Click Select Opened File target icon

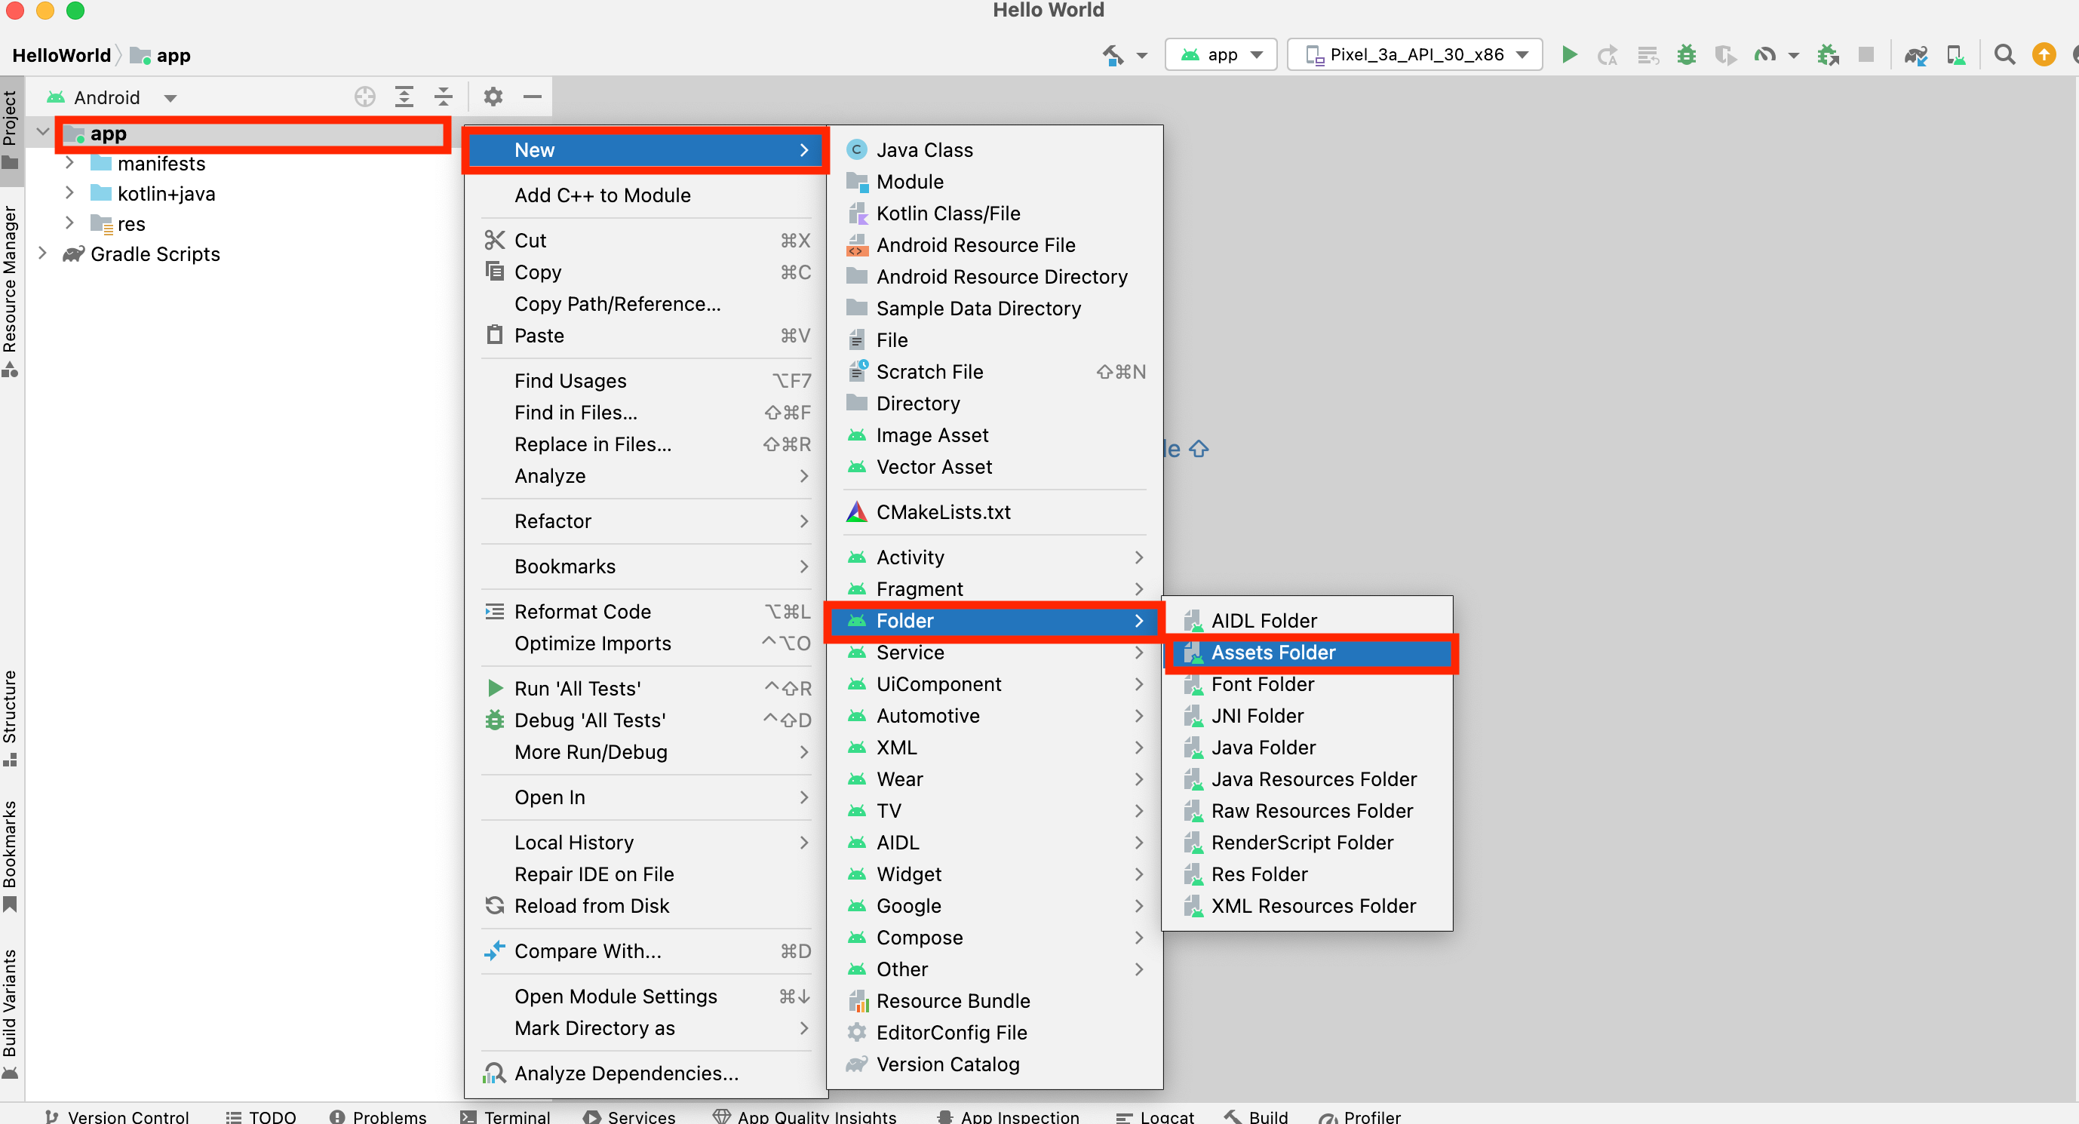click(x=365, y=97)
